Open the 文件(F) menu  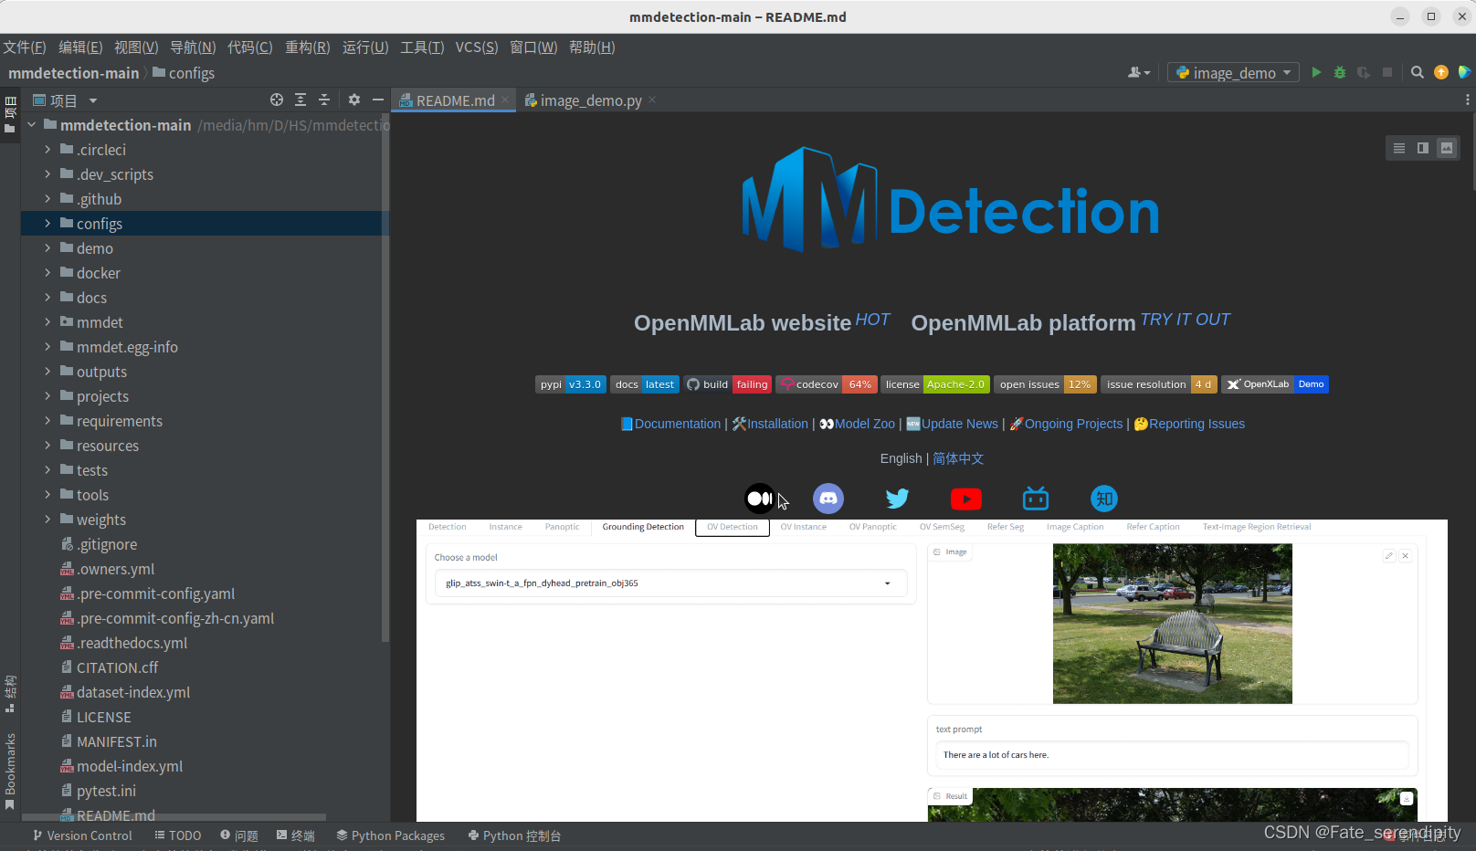click(x=25, y=47)
